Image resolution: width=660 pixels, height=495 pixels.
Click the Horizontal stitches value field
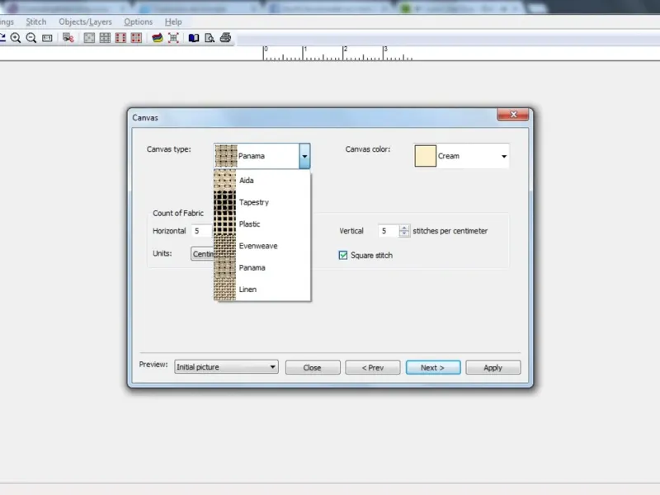[x=202, y=231]
